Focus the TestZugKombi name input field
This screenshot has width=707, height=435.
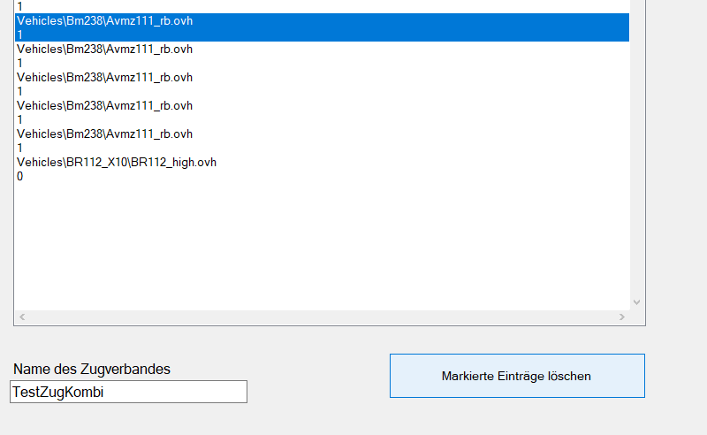128,392
